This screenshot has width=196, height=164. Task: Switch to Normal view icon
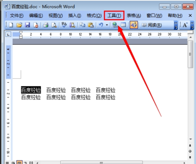(8, 163)
